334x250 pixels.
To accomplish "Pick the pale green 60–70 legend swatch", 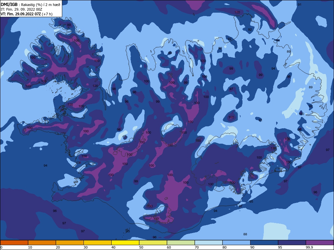I will [x=181, y=243].
